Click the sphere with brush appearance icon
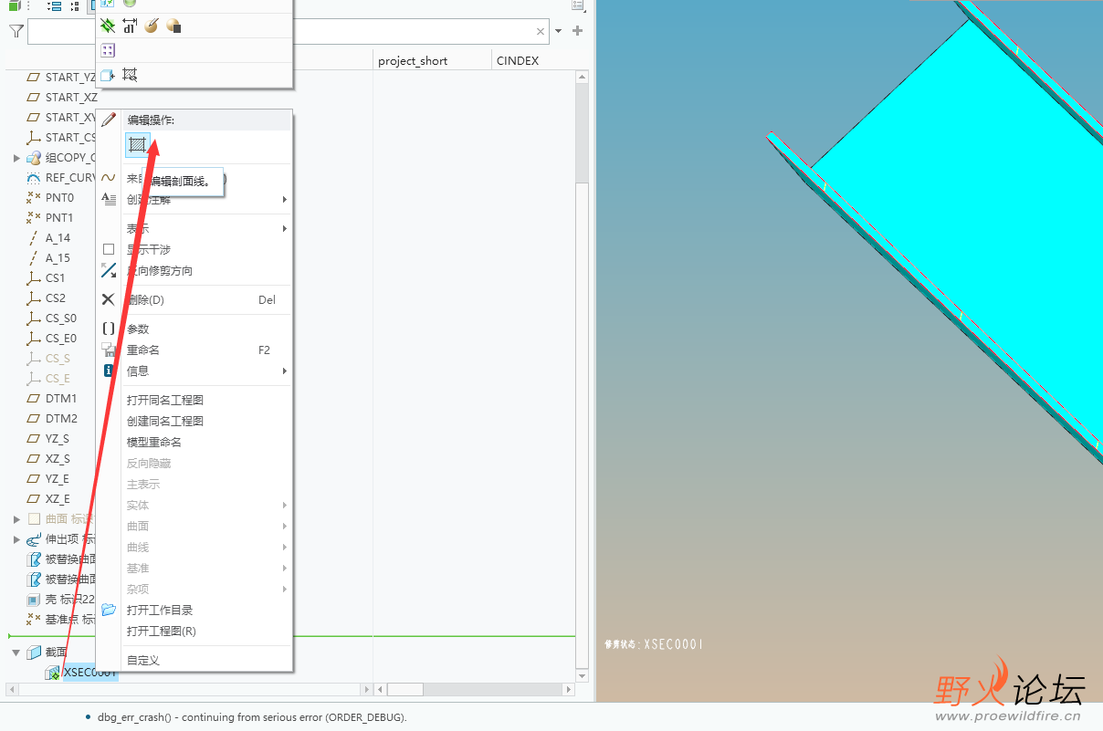 coord(152,26)
